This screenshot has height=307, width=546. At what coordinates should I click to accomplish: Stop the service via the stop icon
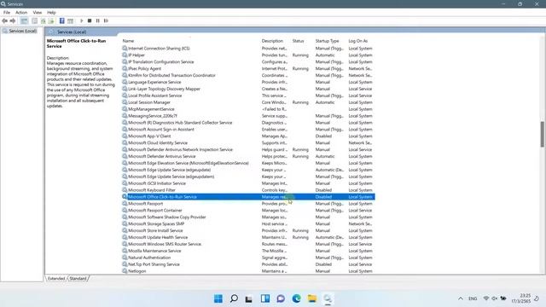pyautogui.click(x=90, y=20)
